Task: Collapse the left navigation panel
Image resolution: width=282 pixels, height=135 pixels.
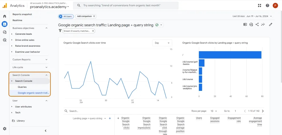Action: (x=46, y=131)
